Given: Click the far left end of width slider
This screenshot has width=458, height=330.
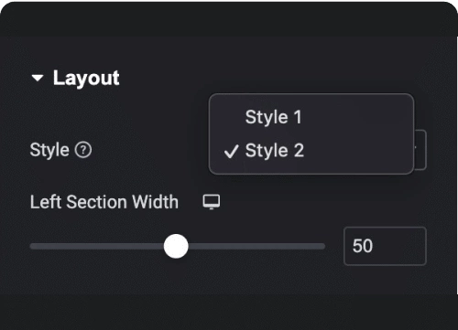Looking at the screenshot, I should click(32, 246).
